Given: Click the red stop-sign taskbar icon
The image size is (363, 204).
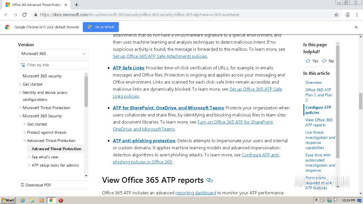Looking at the screenshot, I should click(61, 200).
